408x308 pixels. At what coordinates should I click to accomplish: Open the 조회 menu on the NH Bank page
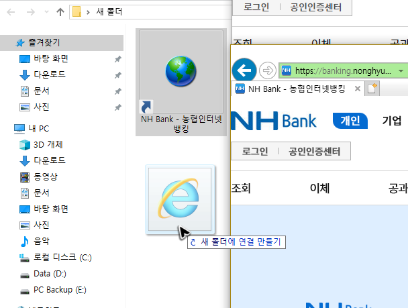point(241,189)
